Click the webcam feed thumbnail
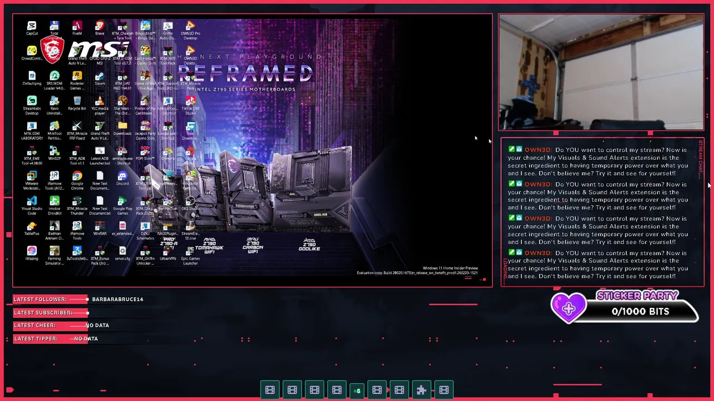The height and width of the screenshot is (401, 714). click(601, 73)
